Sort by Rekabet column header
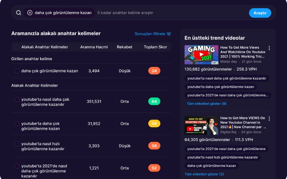The height and width of the screenshot is (179, 287). point(124,47)
